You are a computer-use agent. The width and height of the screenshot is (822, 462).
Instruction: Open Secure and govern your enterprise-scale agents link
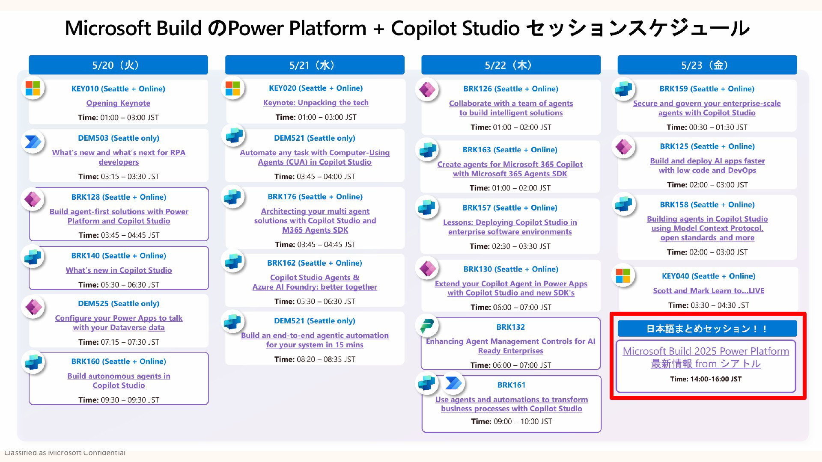(707, 108)
